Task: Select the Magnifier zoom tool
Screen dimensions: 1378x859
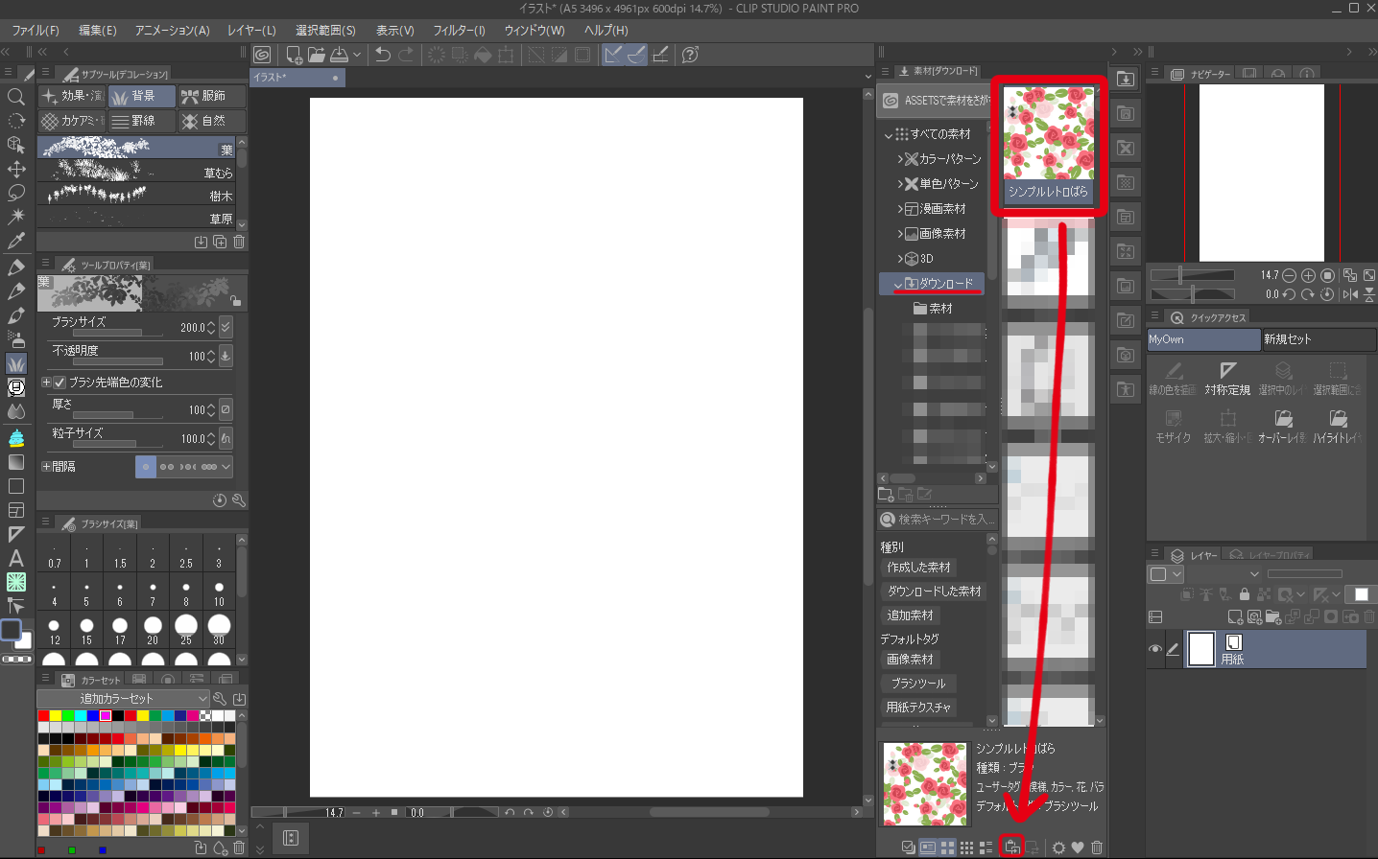Action: click(x=16, y=97)
